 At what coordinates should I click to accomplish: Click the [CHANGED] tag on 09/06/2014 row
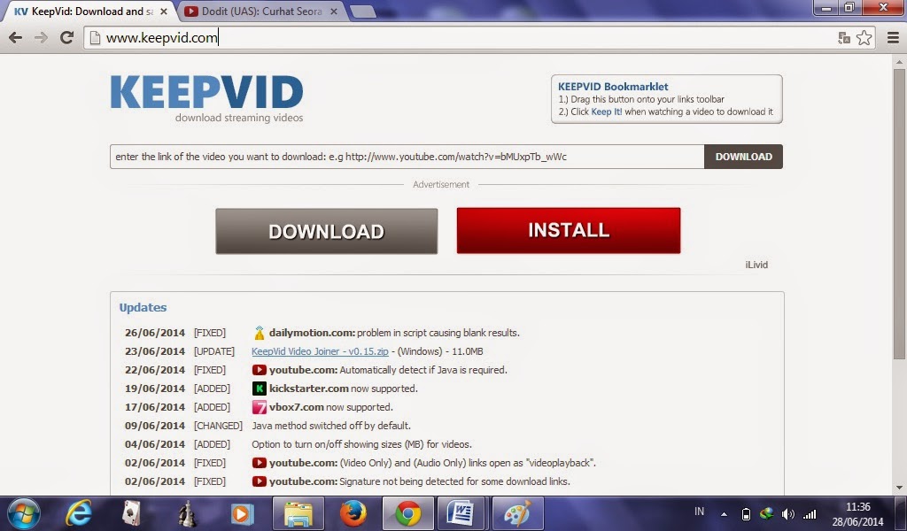[218, 426]
